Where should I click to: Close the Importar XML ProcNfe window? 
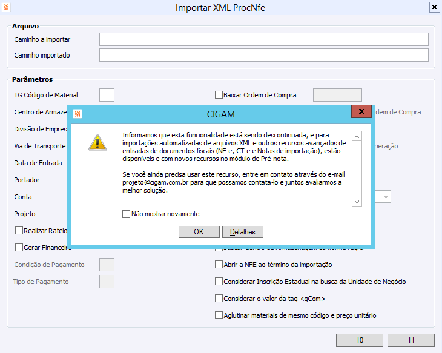tap(434, 7)
